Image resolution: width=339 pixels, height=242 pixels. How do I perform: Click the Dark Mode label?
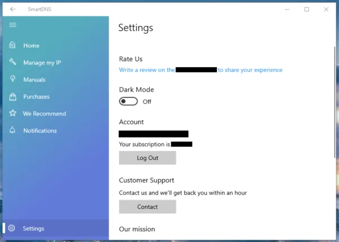point(136,89)
